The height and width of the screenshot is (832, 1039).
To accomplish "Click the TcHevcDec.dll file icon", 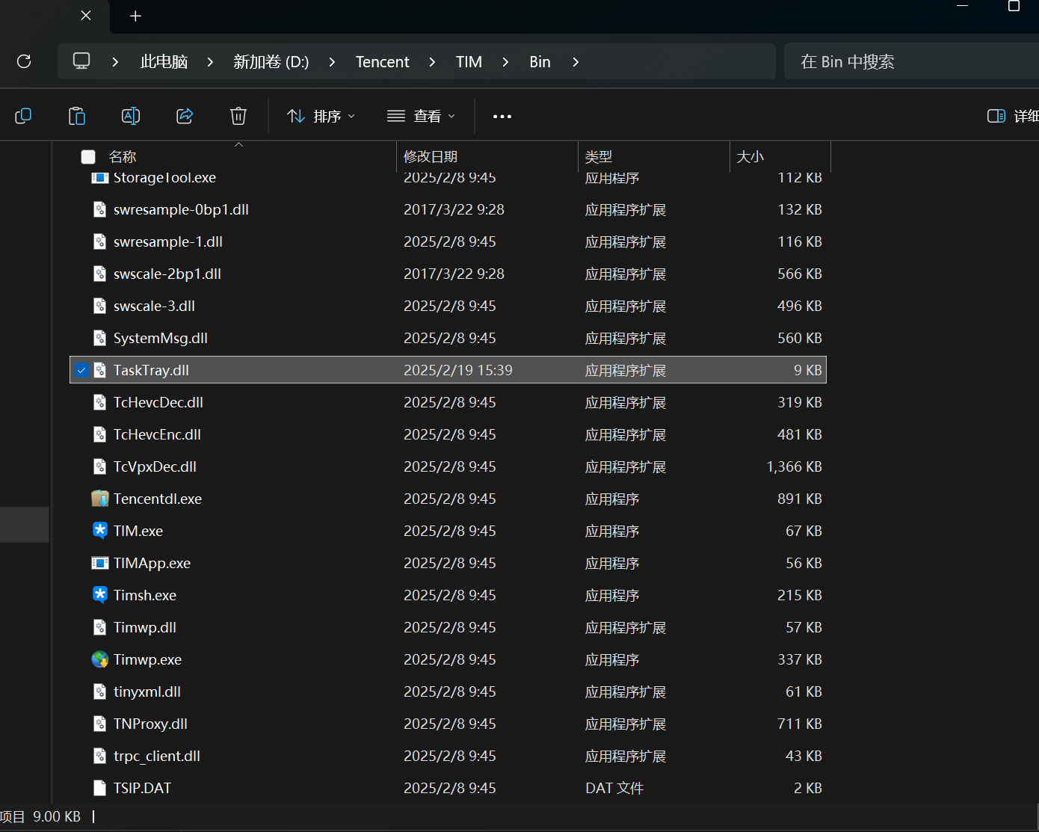I will click(x=99, y=402).
